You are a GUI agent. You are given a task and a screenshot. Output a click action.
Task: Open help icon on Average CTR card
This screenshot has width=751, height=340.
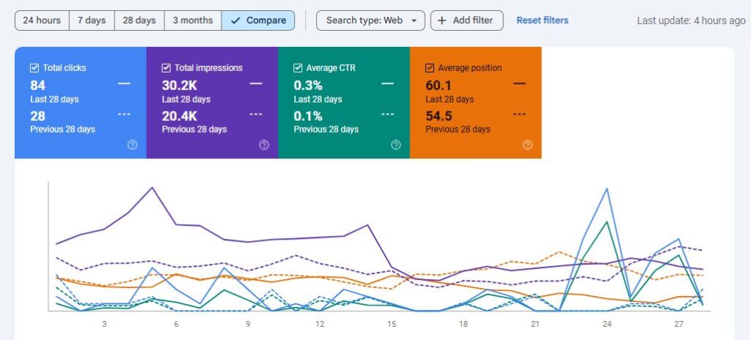396,145
